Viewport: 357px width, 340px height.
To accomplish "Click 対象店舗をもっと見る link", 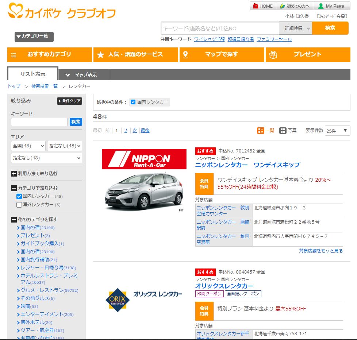I will click(321, 251).
